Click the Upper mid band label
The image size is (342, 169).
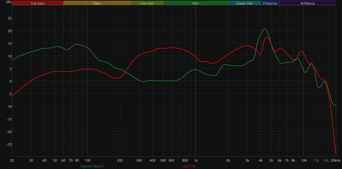pyautogui.click(x=244, y=3)
